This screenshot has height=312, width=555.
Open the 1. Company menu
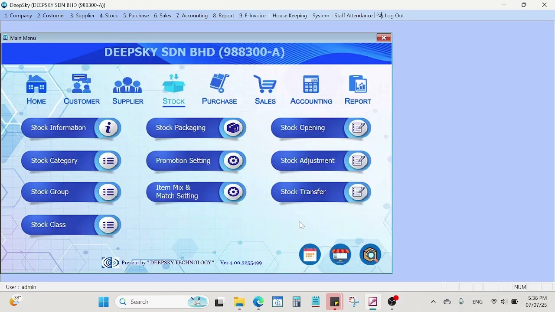18,16
